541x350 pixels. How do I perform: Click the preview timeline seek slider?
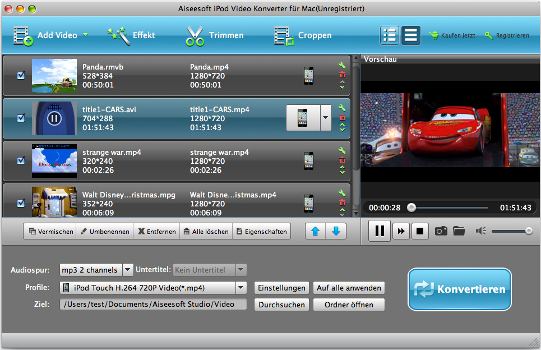pyautogui.click(x=448, y=208)
